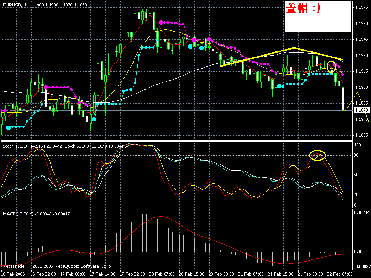This screenshot has width=371, height=278.
Task: Click the last tall white candle on the right
Action: (x=343, y=99)
